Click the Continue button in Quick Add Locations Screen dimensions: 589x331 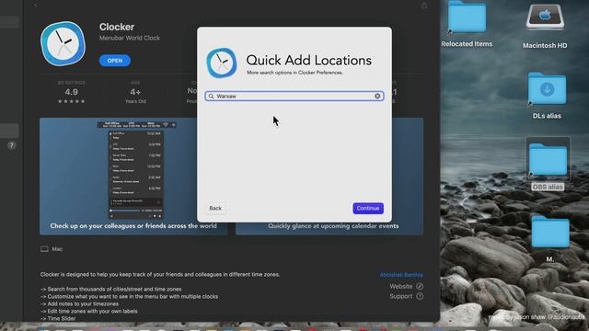(368, 209)
